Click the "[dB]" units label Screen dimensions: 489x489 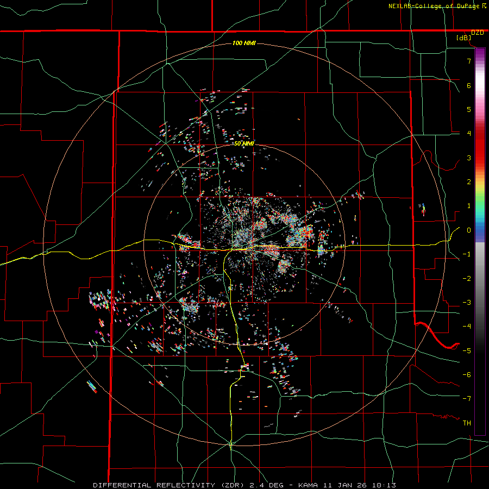464,38
